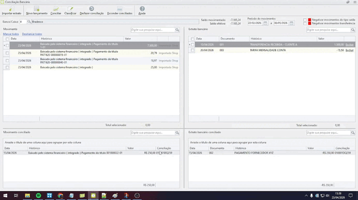Image resolution: width=358 pixels, height=200 pixels.
Task: Select the PAT1620-000000016-01 movement row
Action: pos(92,53)
